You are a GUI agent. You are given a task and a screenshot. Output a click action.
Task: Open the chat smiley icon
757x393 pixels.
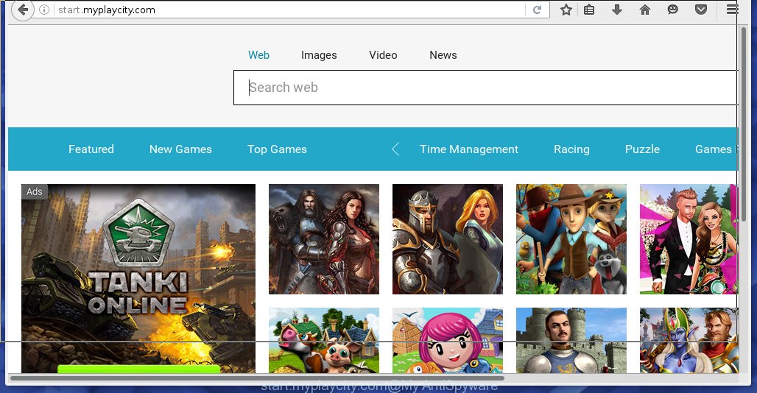(x=672, y=10)
